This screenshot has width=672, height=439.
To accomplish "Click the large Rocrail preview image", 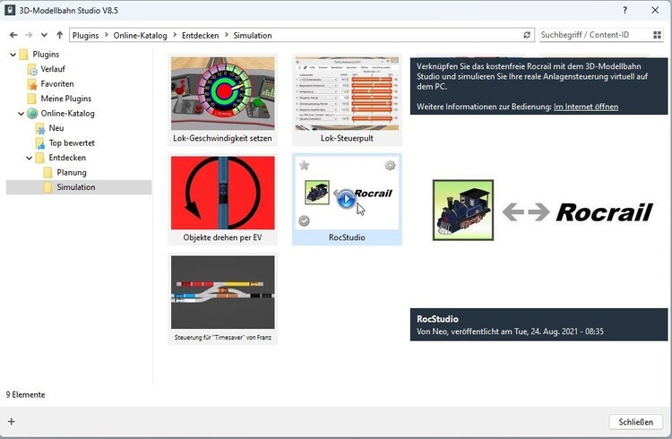I will coord(543,211).
